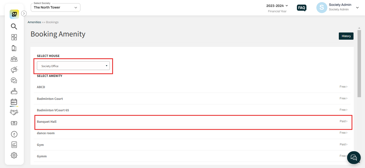This screenshot has width=365, height=168.
Task: Click the Amenities breadcrumb link
Action: pos(34,22)
